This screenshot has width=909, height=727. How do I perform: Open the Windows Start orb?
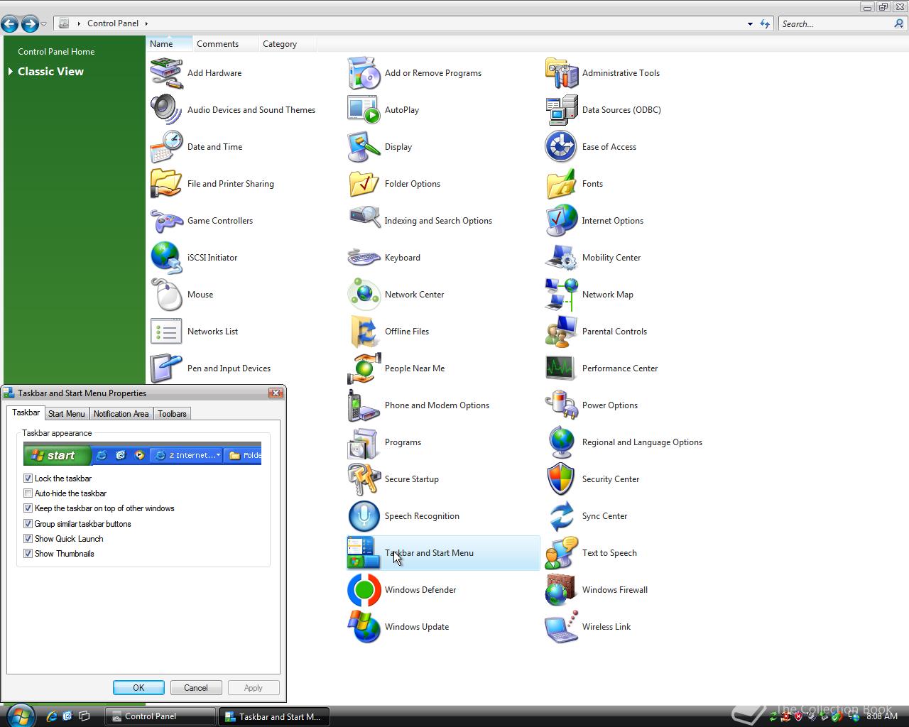[20, 715]
